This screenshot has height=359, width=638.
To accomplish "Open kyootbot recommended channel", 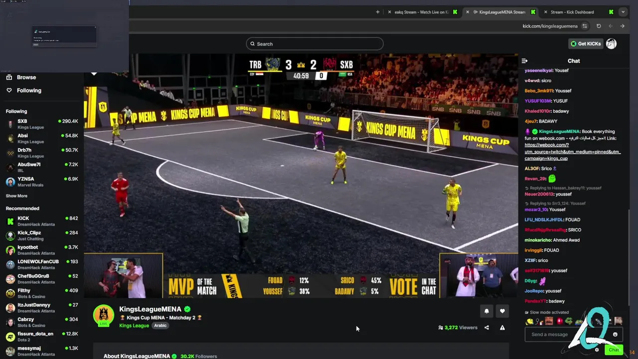I will pyautogui.click(x=42, y=250).
